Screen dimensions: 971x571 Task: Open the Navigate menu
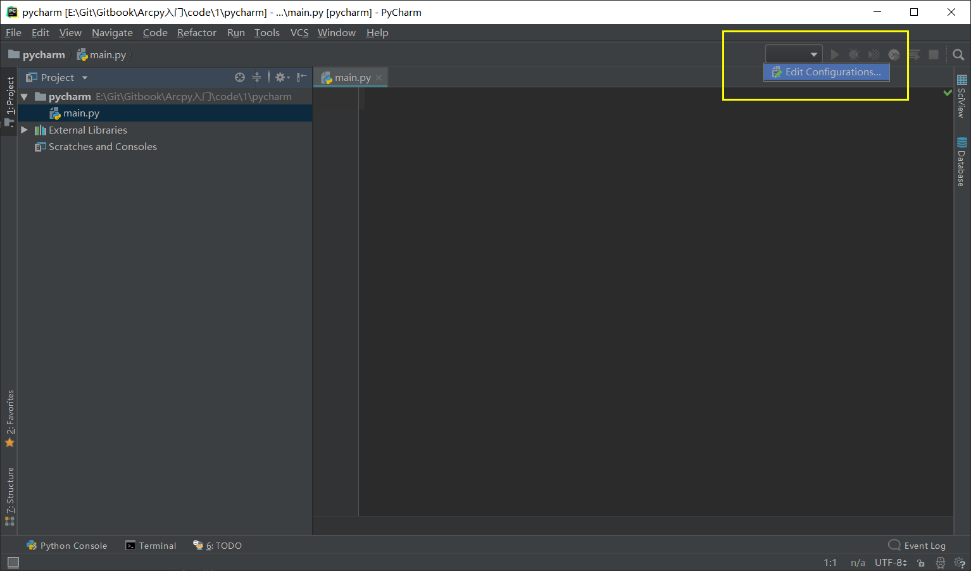click(112, 33)
